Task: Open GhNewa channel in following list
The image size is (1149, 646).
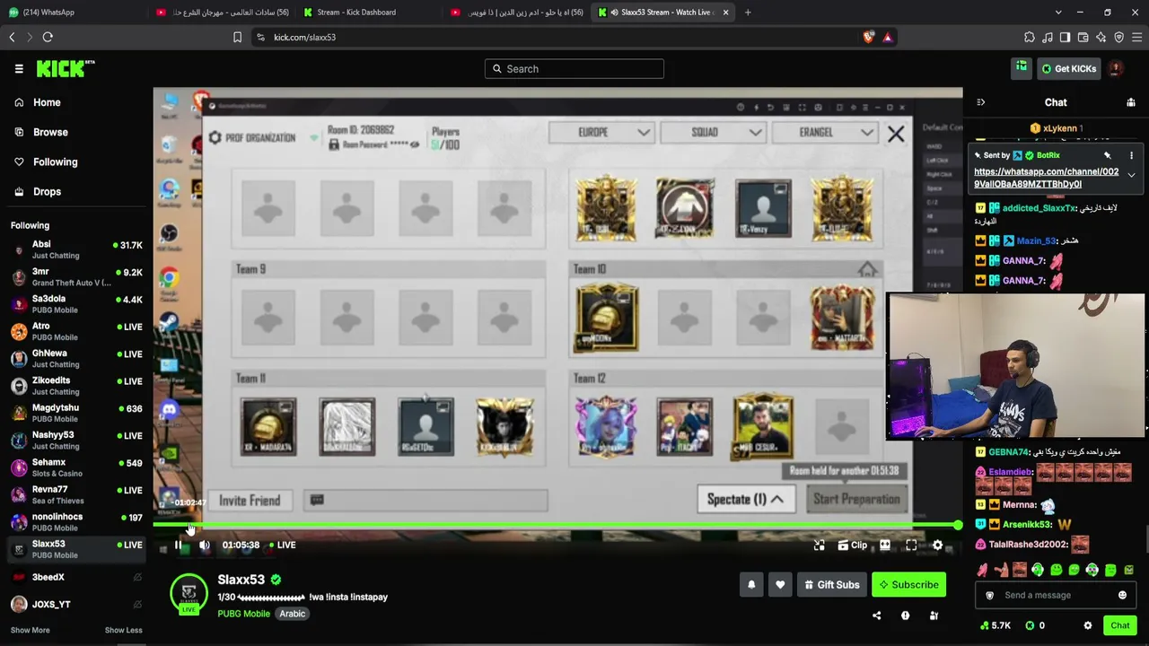Action: [x=76, y=359]
